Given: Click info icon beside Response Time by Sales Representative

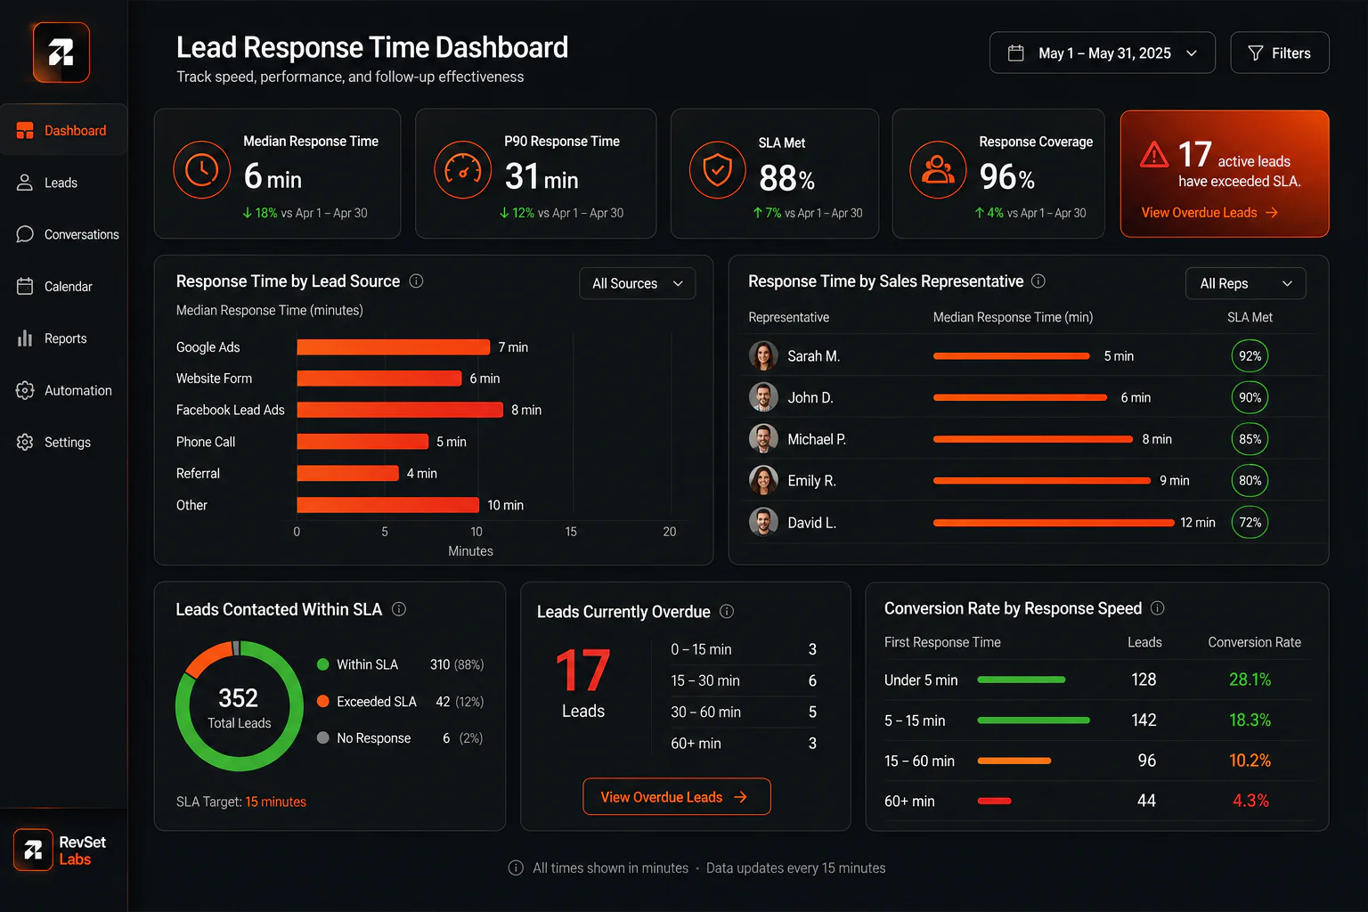Looking at the screenshot, I should [1038, 281].
